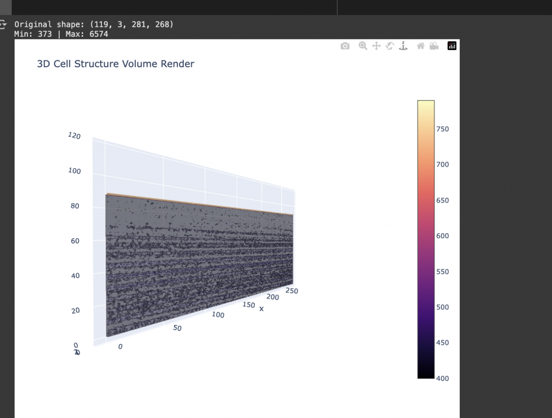
Task: Click the gray 3D volume render surface
Action: [199, 266]
